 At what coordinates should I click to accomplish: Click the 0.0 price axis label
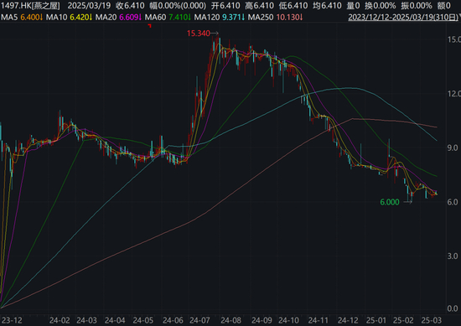[453, 308]
